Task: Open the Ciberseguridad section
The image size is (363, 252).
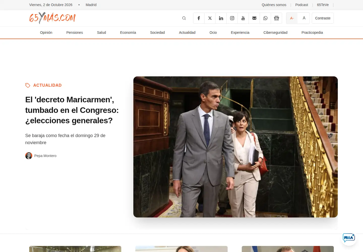Action: pyautogui.click(x=275, y=33)
